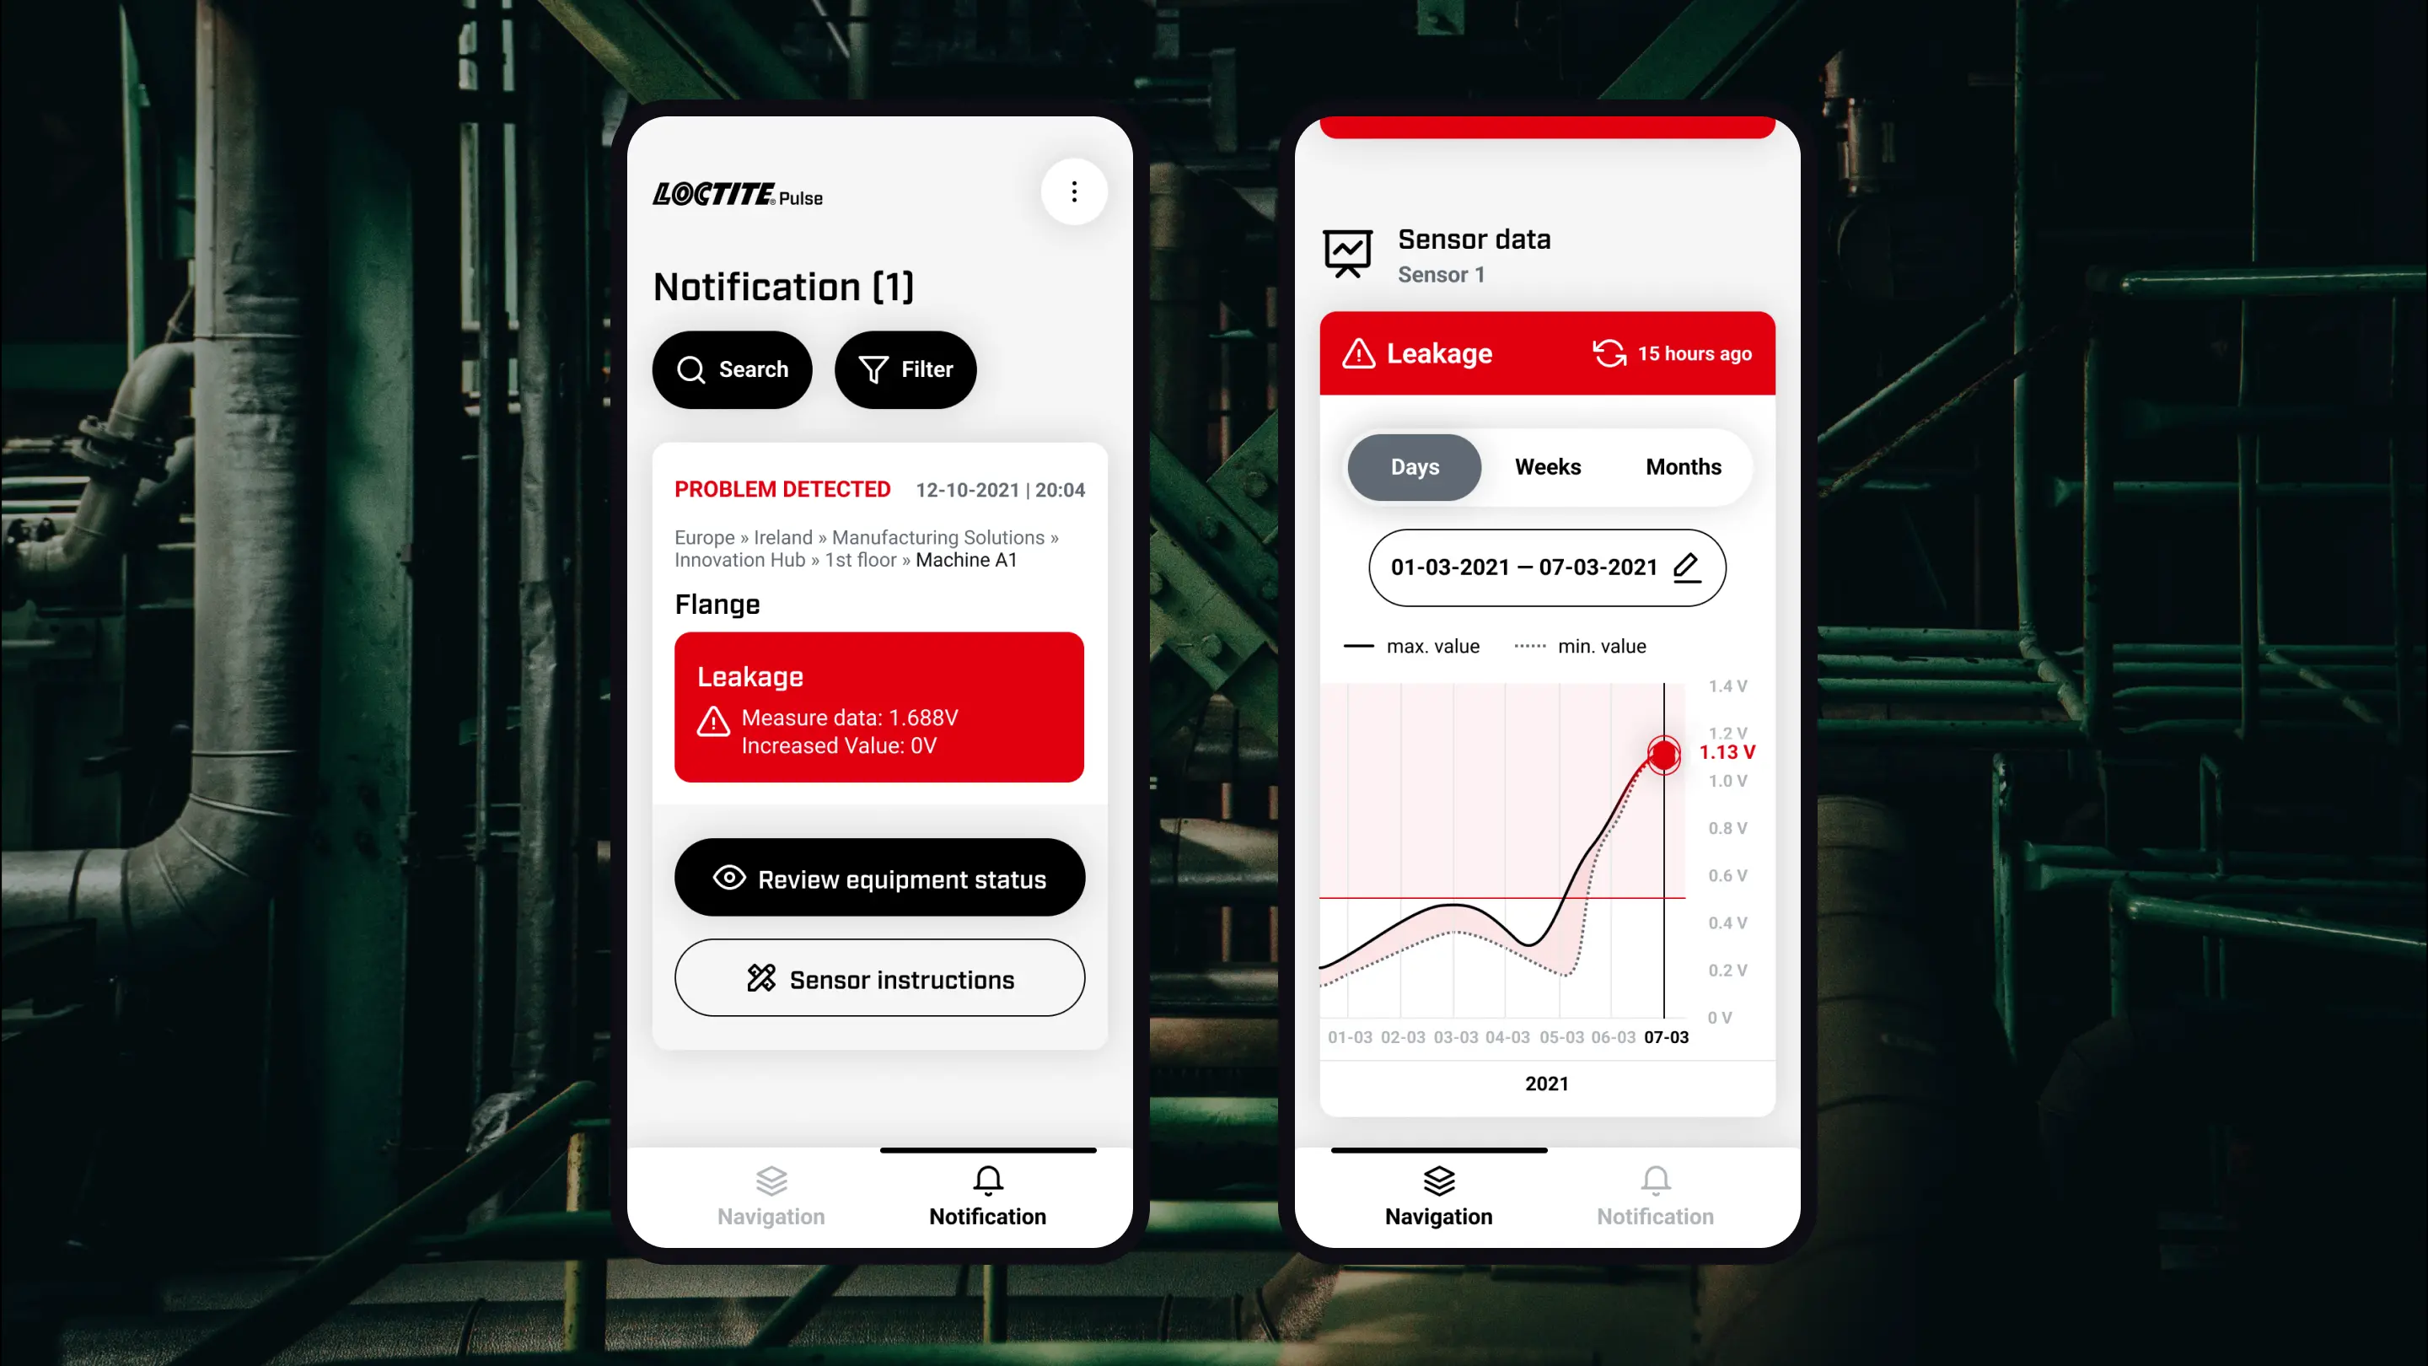Open the Navigation tab on right screen
The height and width of the screenshot is (1366, 2428).
point(1437,1194)
